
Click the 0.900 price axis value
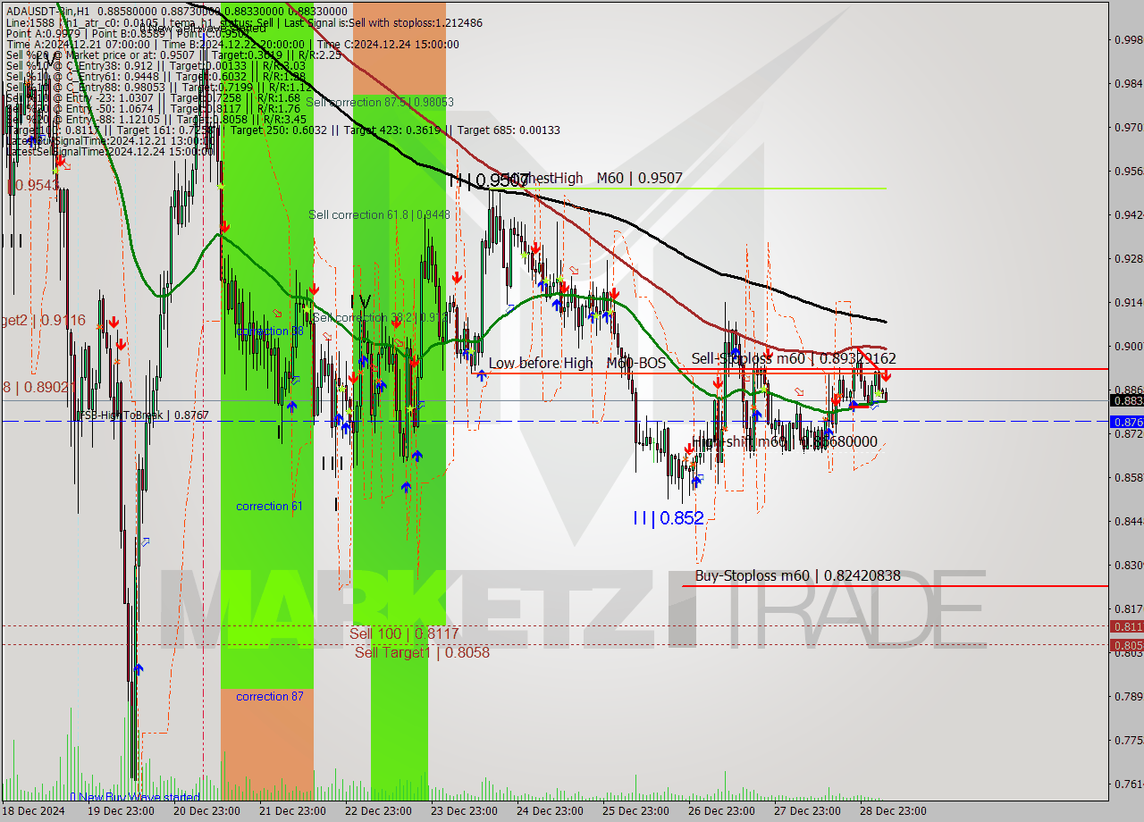click(x=1128, y=346)
